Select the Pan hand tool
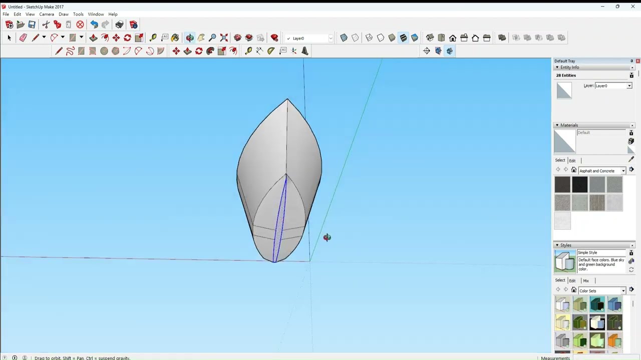 tap(201, 37)
